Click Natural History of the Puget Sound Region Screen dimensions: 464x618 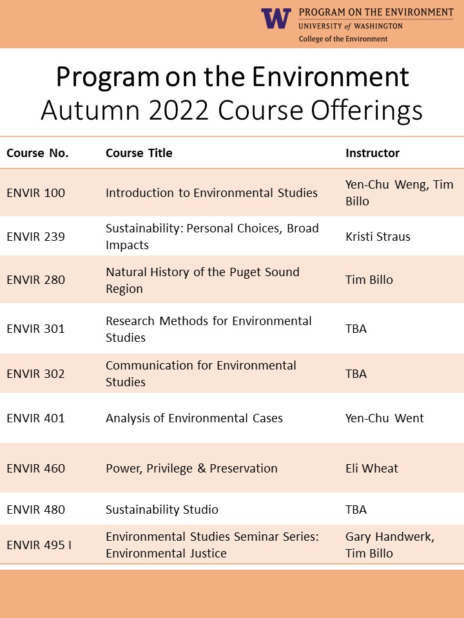pyautogui.click(x=202, y=280)
